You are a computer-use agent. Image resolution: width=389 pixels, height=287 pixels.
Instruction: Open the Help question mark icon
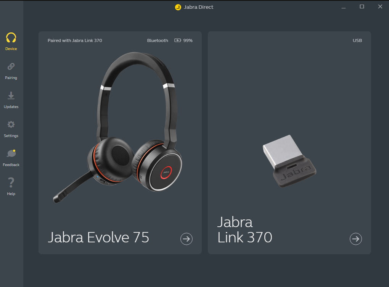[11, 182]
